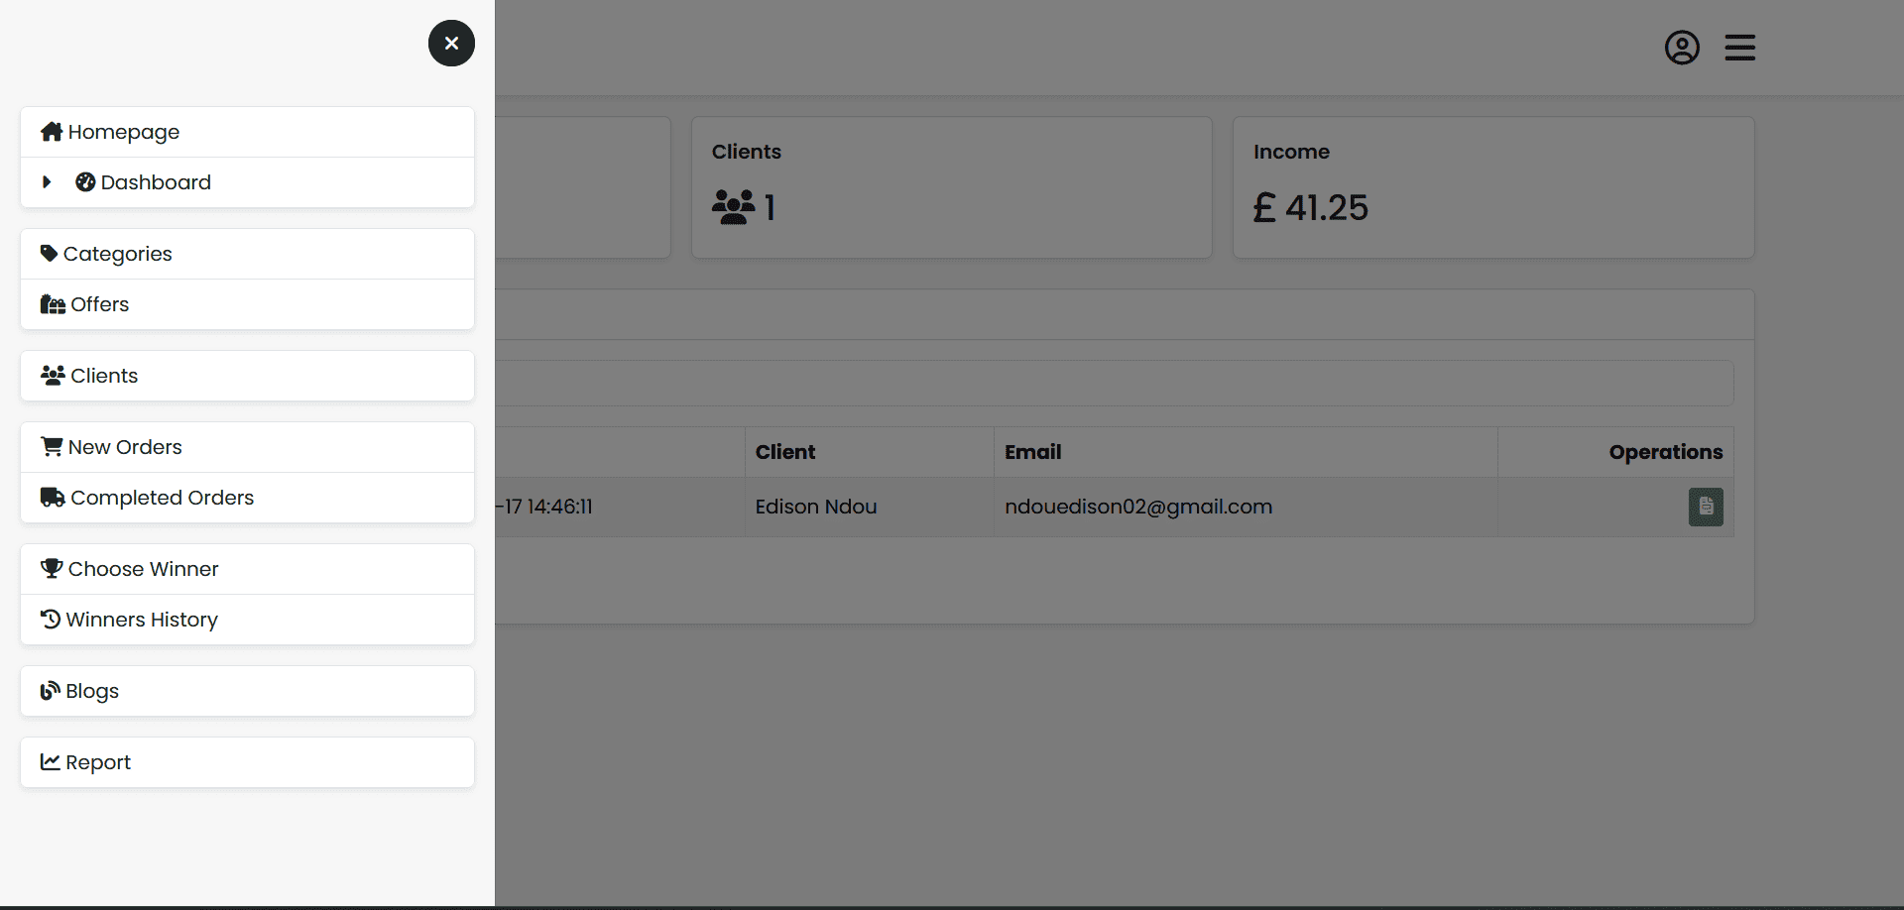Click the Choose Winner trophy icon
1904x910 pixels.
click(52, 569)
